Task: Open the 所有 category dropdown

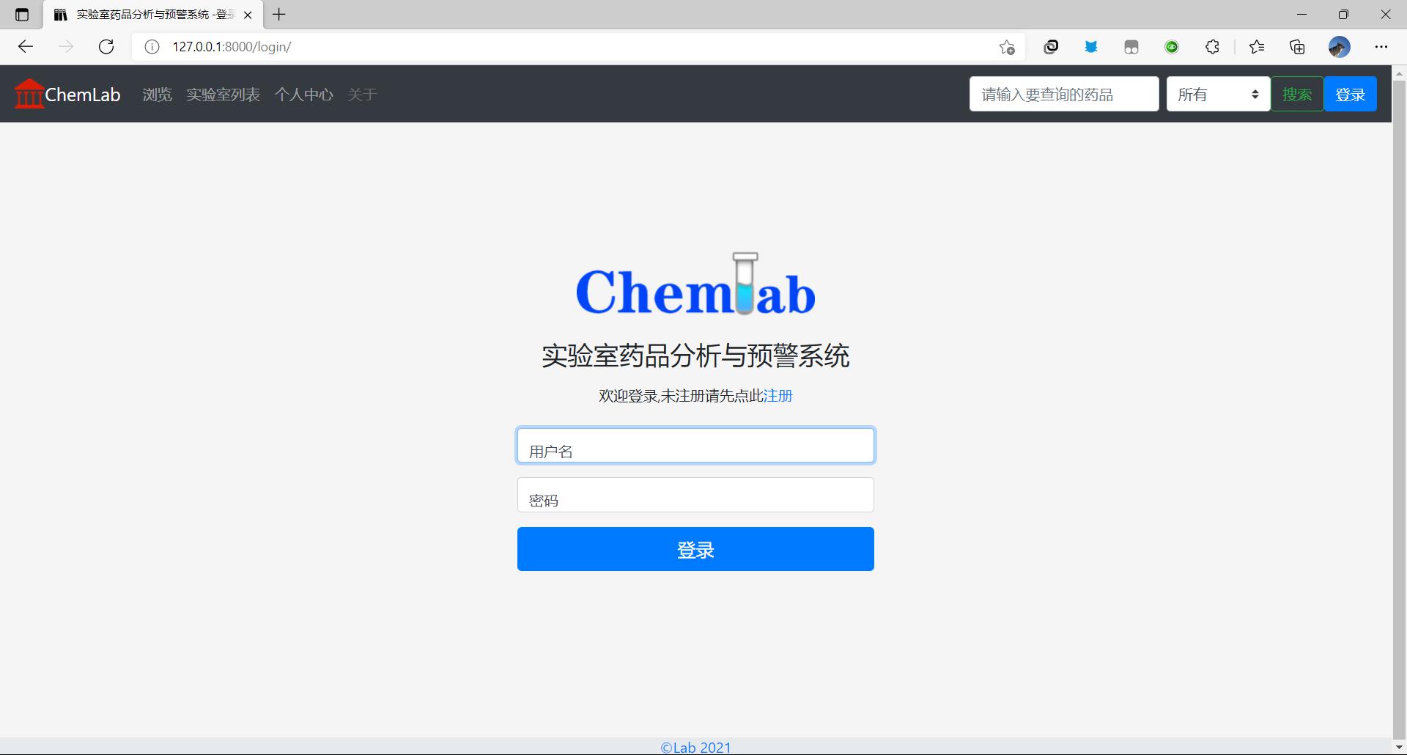Action: tap(1218, 94)
